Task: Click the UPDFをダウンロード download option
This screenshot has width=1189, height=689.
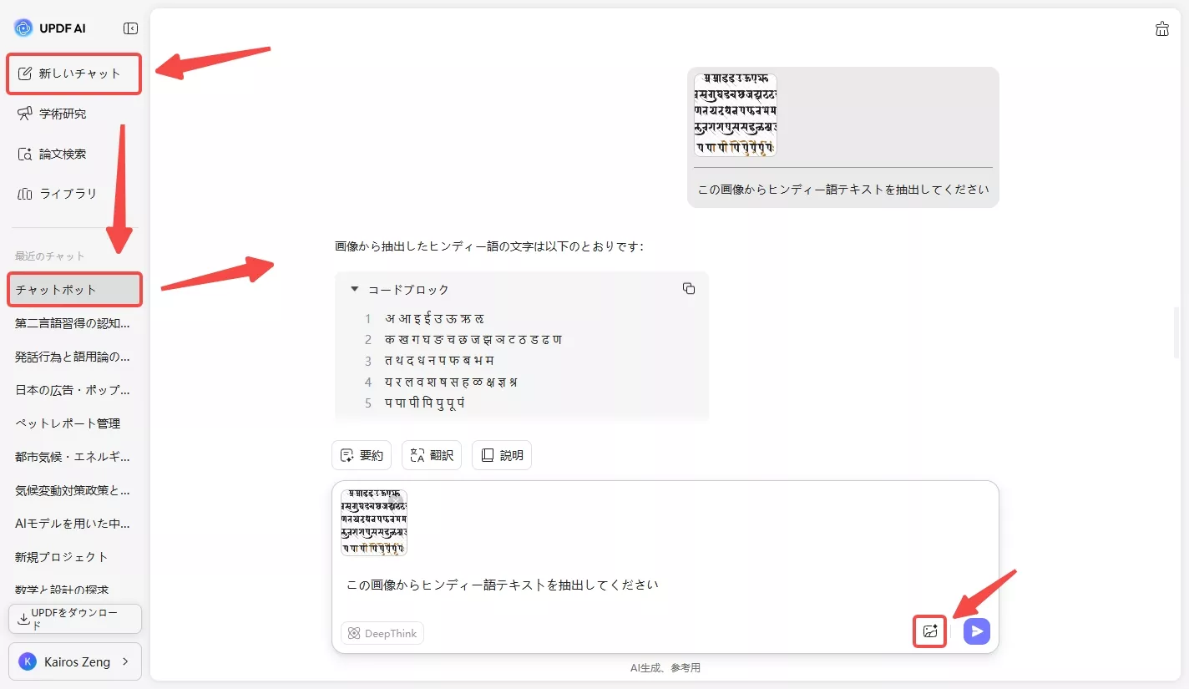Action: pyautogui.click(x=74, y=618)
